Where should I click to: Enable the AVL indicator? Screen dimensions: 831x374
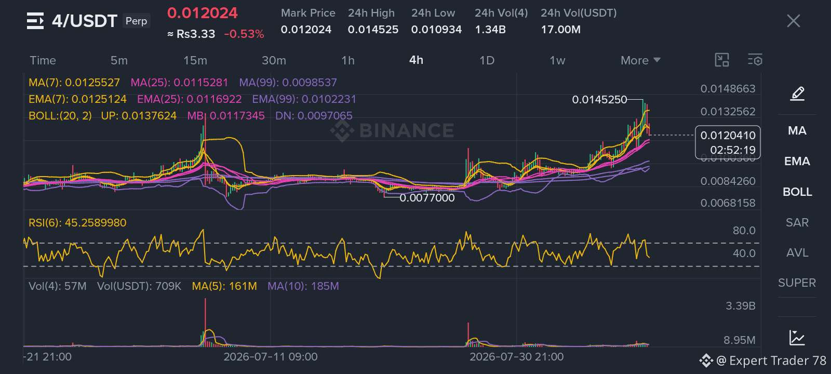[797, 253]
